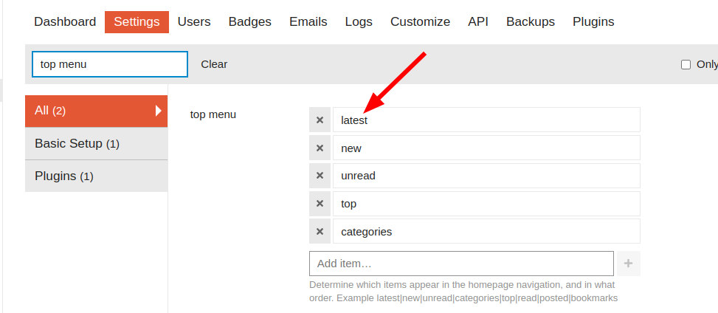Click the 'categories' list entry field

point(486,232)
